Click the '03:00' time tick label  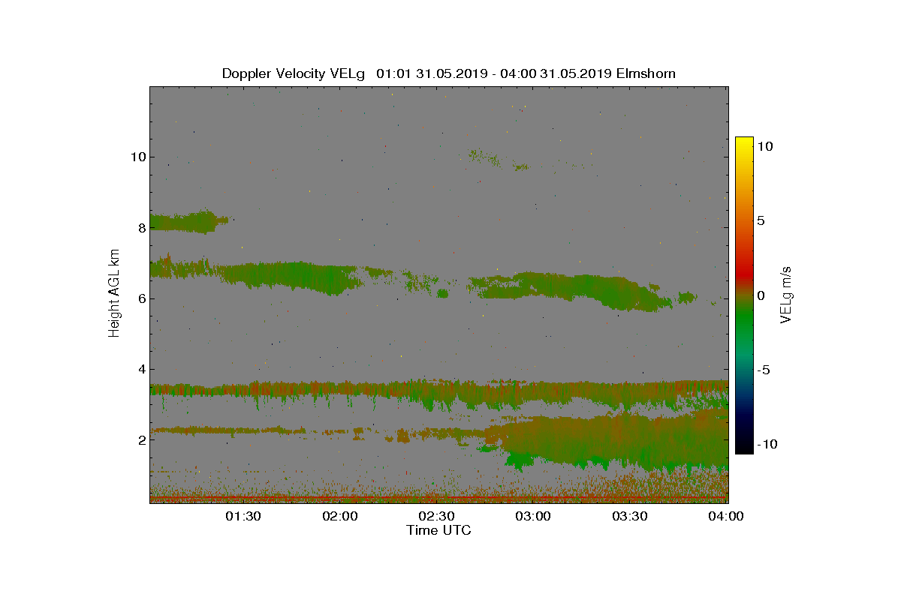click(534, 516)
